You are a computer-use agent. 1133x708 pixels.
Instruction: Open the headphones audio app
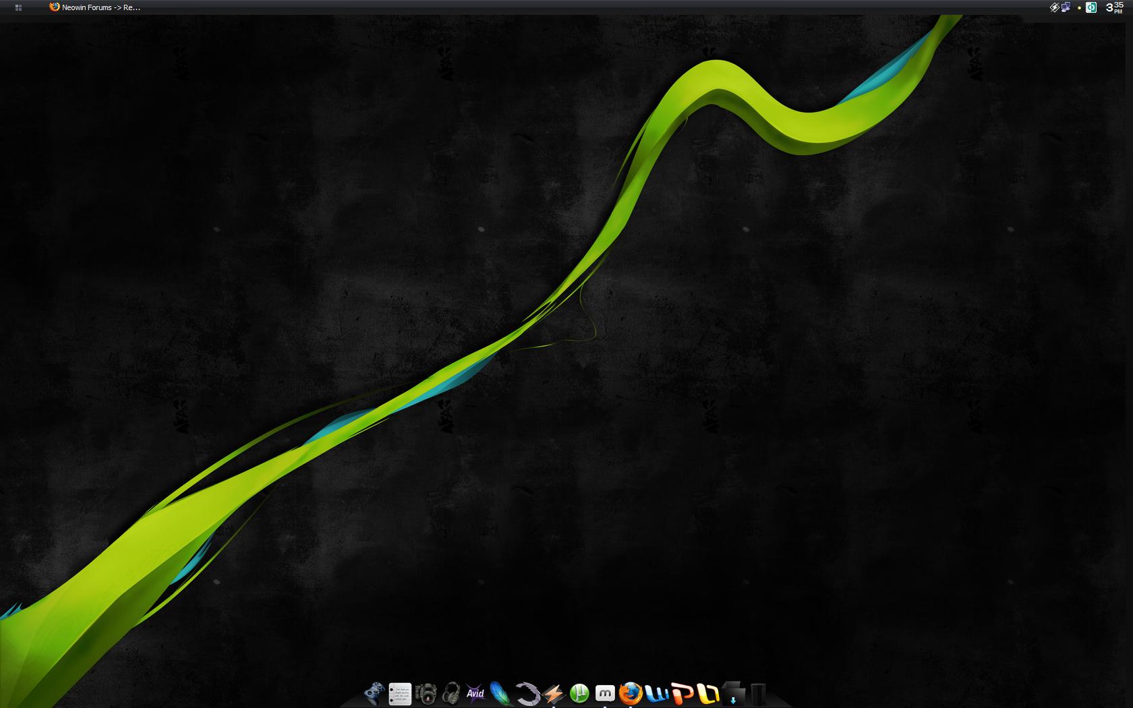tap(451, 693)
